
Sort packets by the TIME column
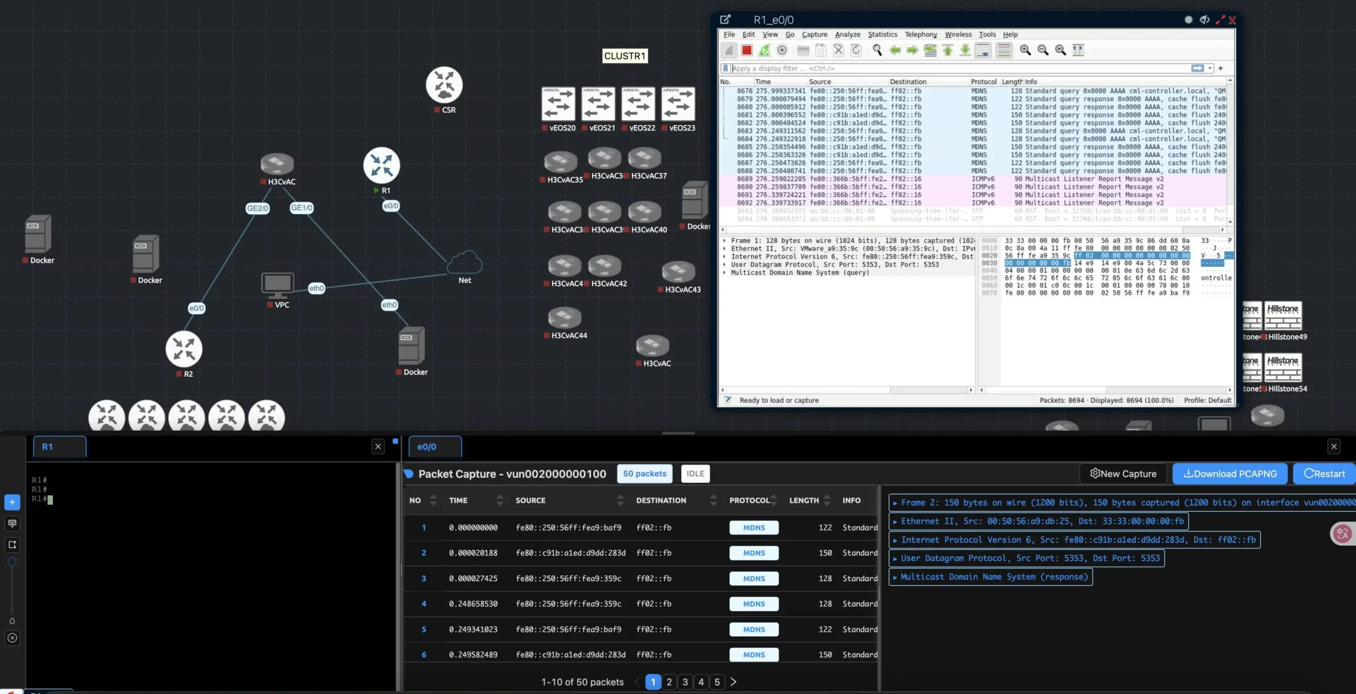click(476, 500)
